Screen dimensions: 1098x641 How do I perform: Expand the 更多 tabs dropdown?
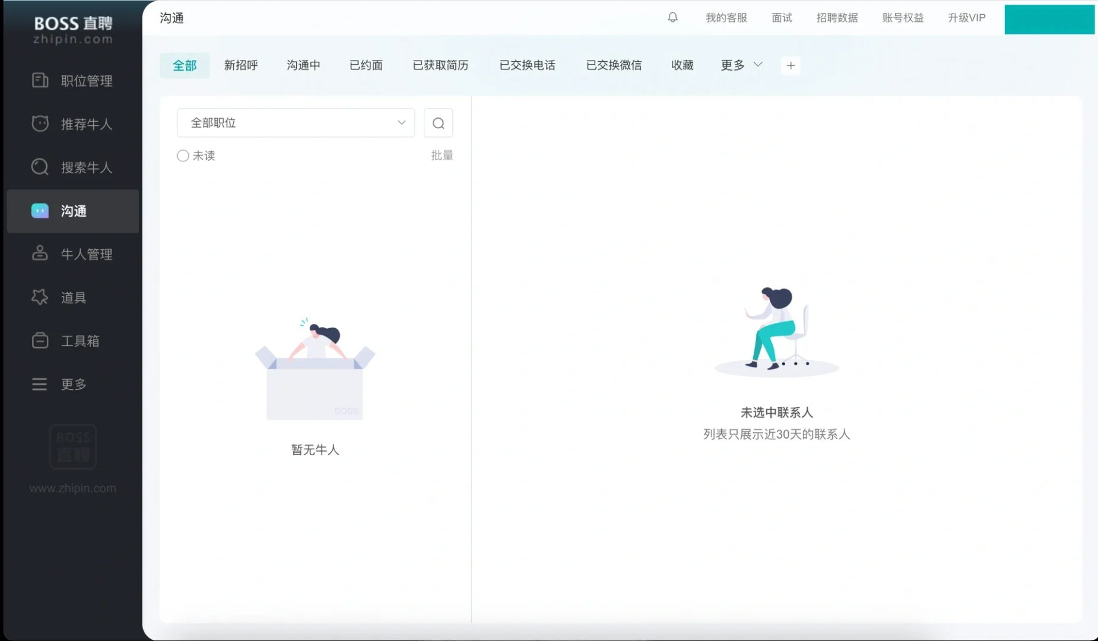(741, 65)
